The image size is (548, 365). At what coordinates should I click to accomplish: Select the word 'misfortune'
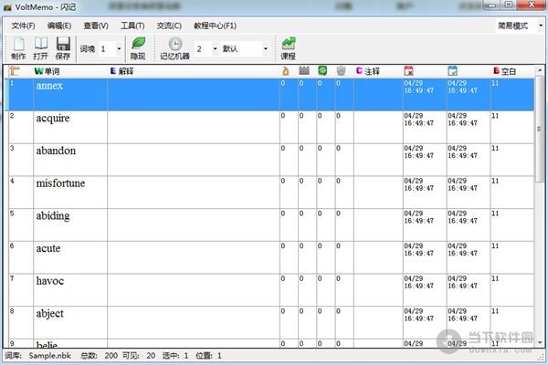click(60, 183)
